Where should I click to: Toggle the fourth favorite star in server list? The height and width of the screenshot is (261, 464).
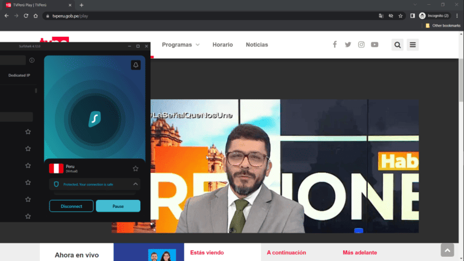(28, 182)
